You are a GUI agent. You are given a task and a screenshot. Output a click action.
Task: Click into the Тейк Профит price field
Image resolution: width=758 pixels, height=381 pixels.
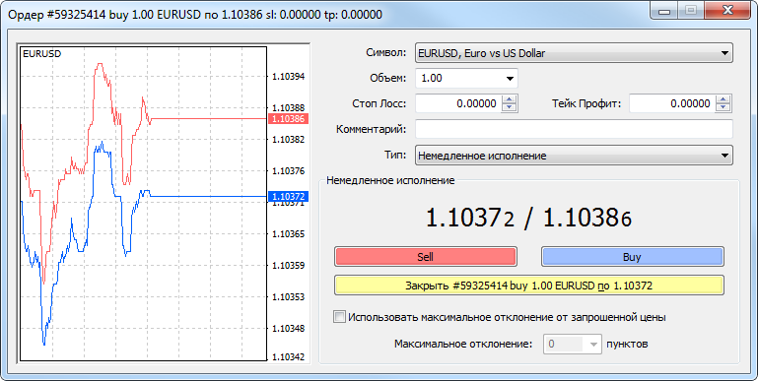[x=672, y=103]
